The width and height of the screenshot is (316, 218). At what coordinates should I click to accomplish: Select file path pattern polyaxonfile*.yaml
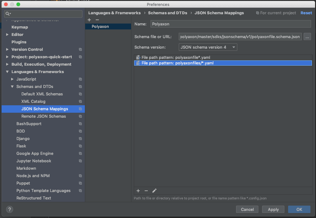[x=223, y=58]
